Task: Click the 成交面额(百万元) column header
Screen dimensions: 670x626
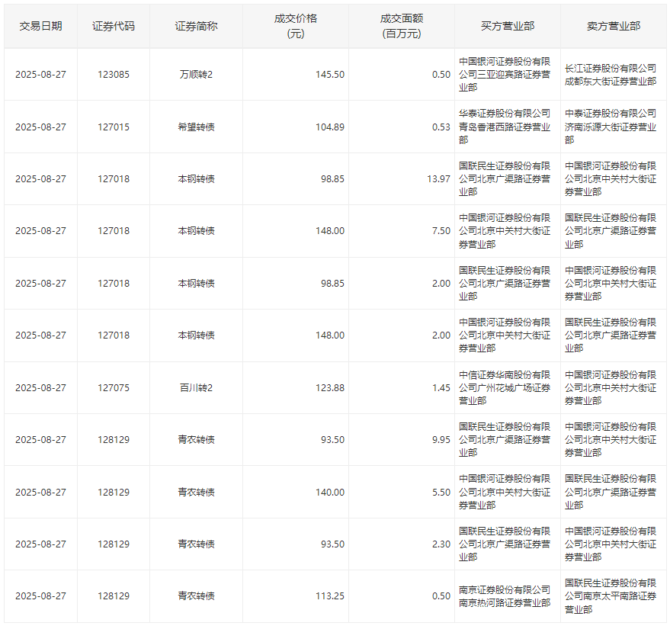Action: [x=401, y=26]
